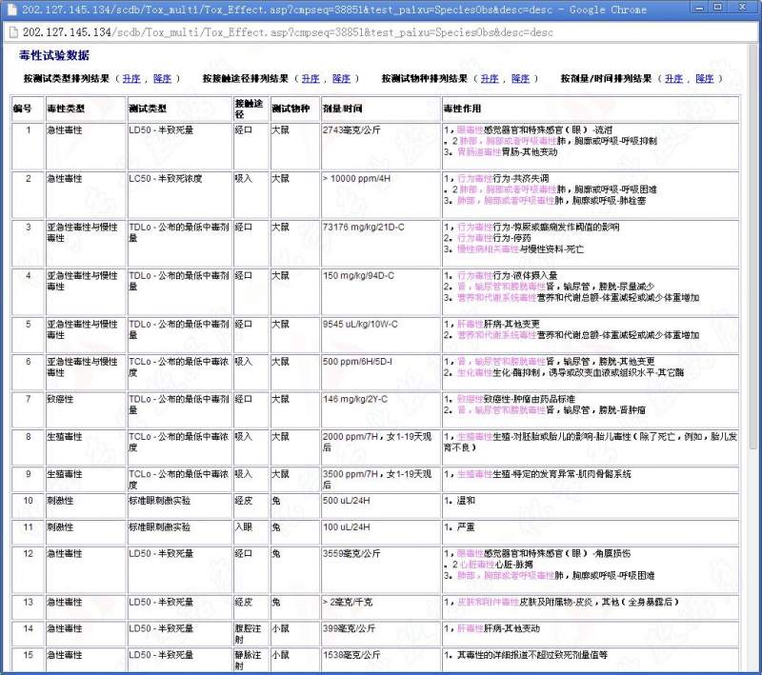Sort by exposure route descending (降序) link

pyautogui.click(x=341, y=78)
